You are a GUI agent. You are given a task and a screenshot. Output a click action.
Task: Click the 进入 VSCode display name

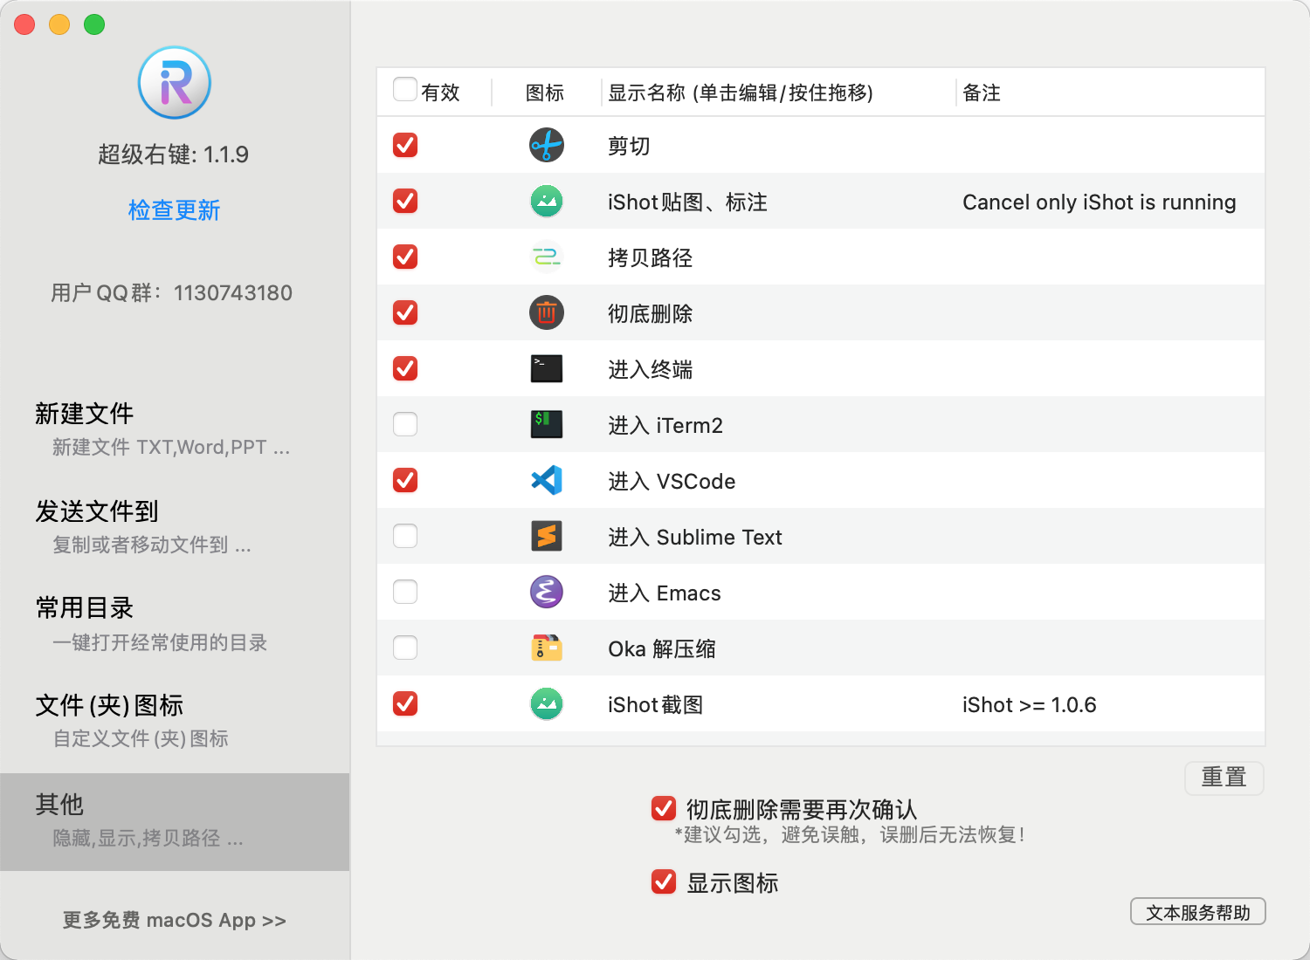pos(672,481)
